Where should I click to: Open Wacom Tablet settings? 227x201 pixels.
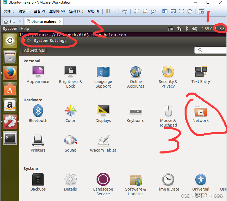103,143
